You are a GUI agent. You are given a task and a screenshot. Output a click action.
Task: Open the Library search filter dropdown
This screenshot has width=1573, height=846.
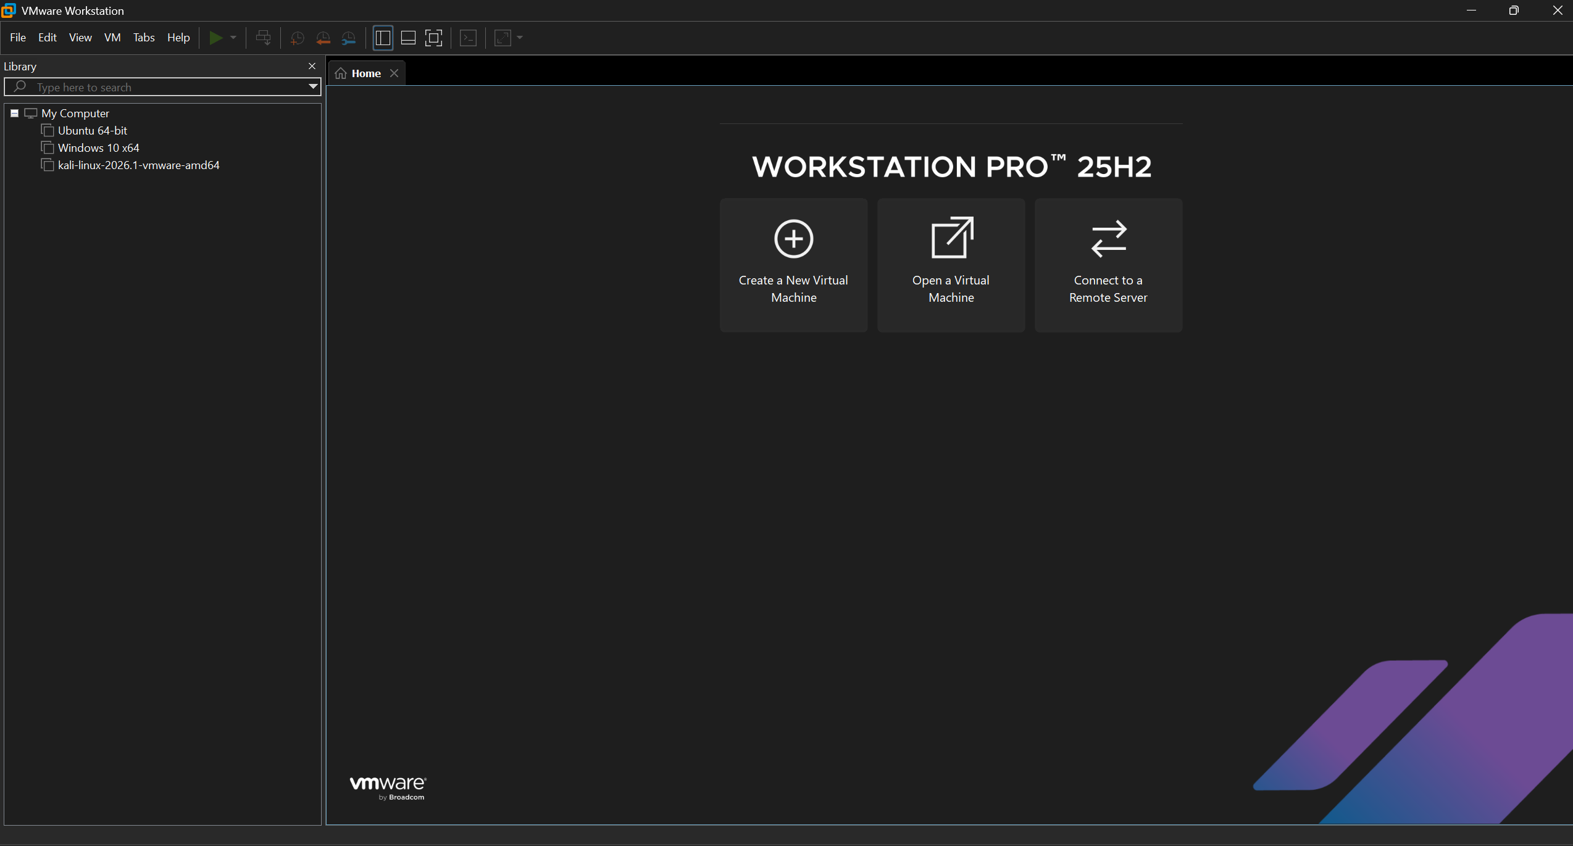tap(313, 87)
